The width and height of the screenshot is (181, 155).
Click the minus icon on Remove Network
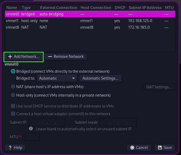50,57
